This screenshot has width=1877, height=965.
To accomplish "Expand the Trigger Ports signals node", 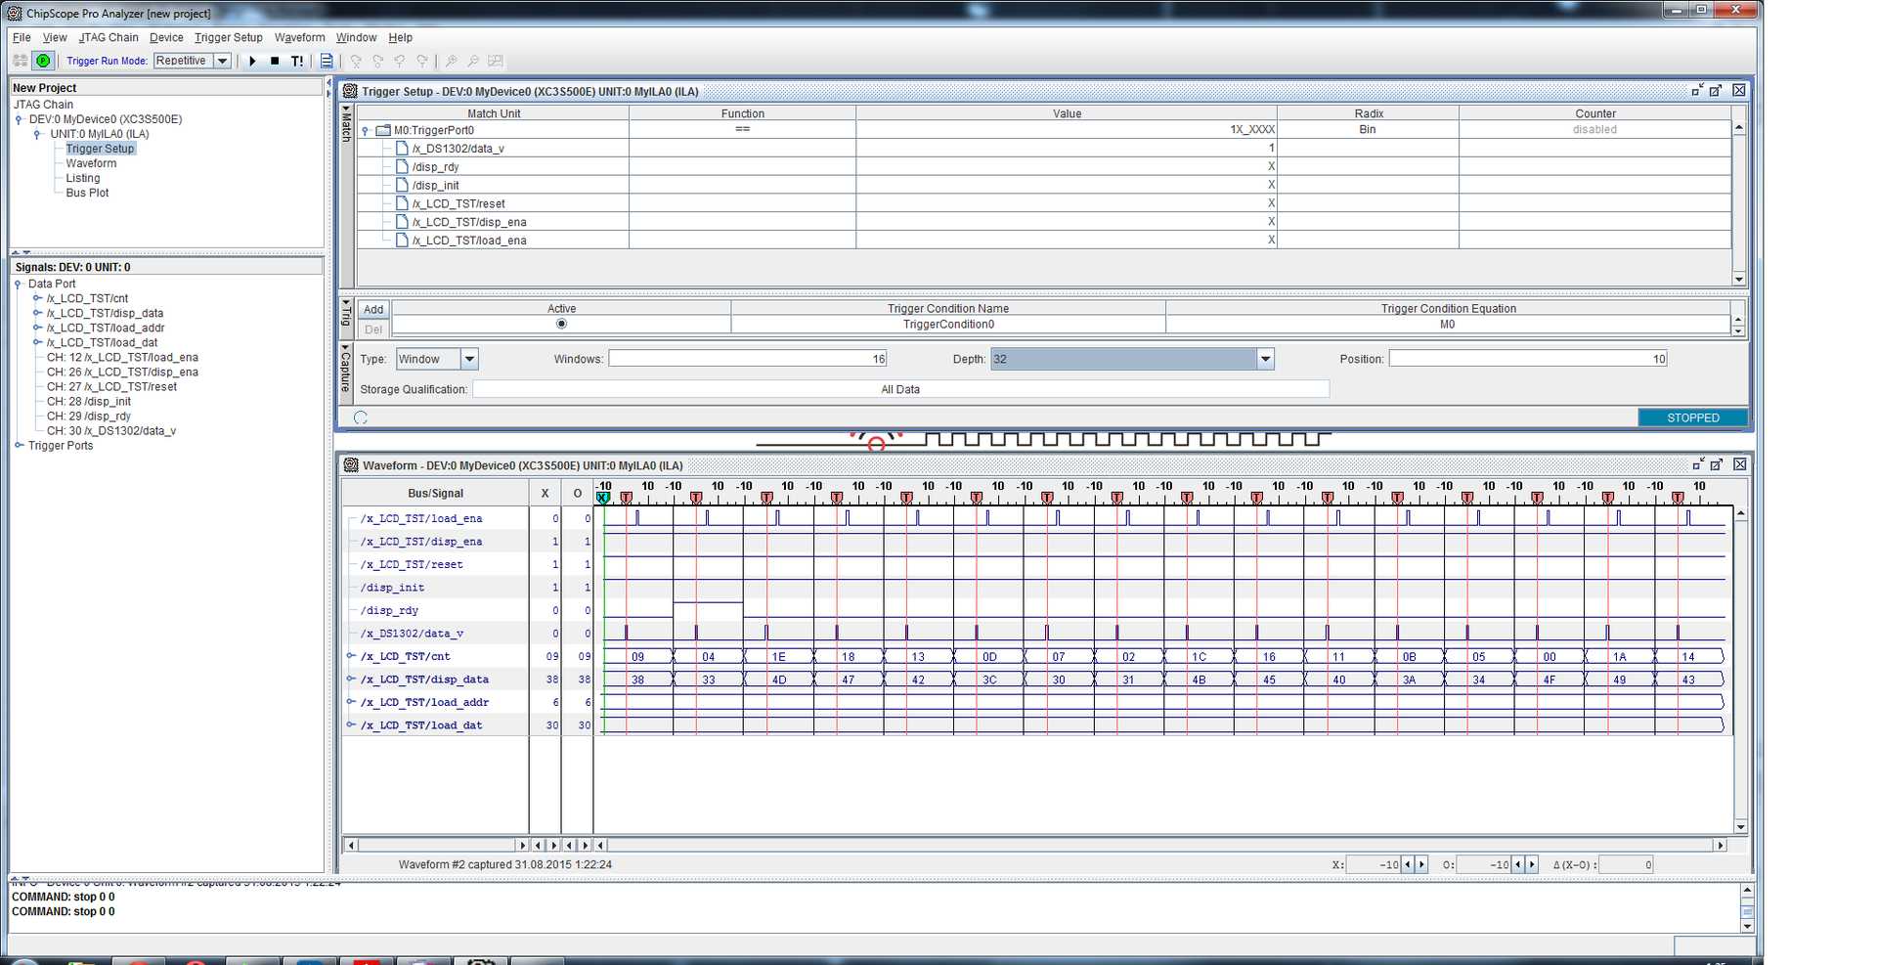I will pos(19,445).
